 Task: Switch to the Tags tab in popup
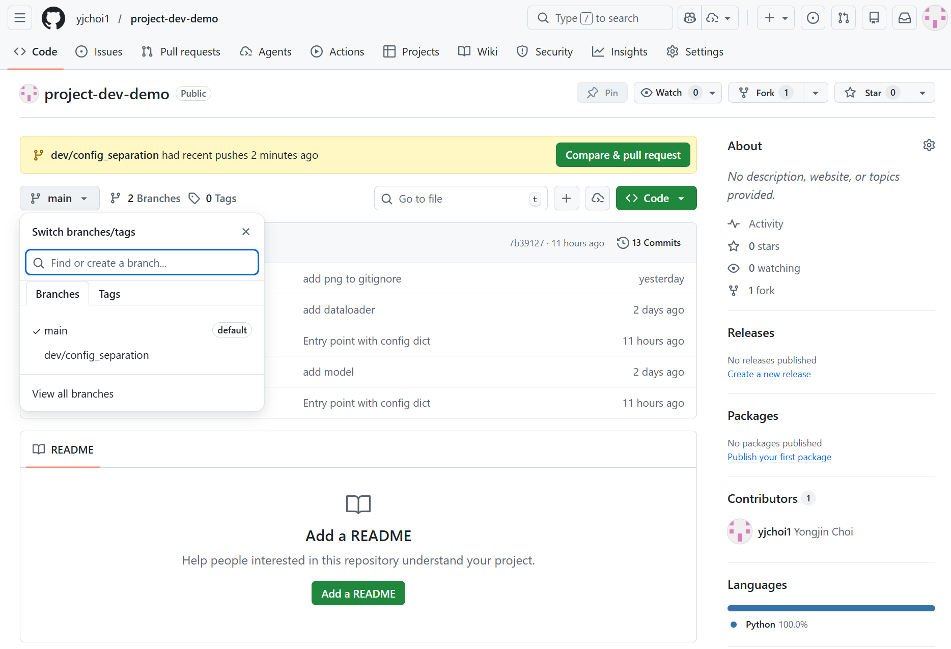point(109,294)
